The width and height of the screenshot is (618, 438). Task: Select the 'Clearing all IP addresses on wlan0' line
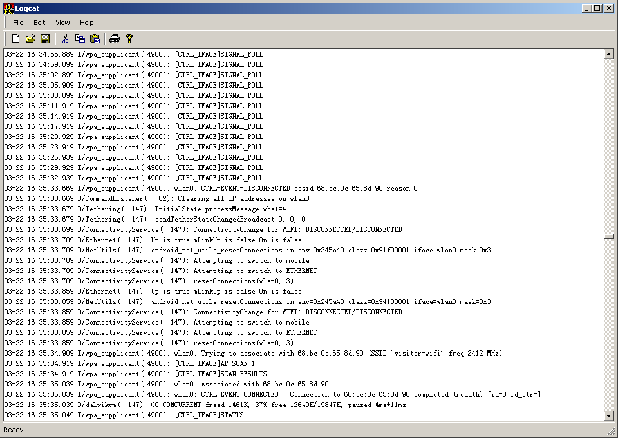[157, 198]
